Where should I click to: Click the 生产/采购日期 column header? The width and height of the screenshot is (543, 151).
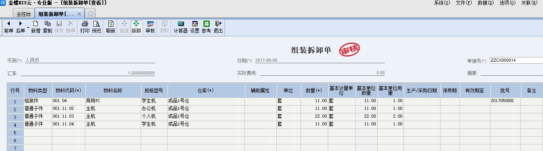[x=422, y=90]
